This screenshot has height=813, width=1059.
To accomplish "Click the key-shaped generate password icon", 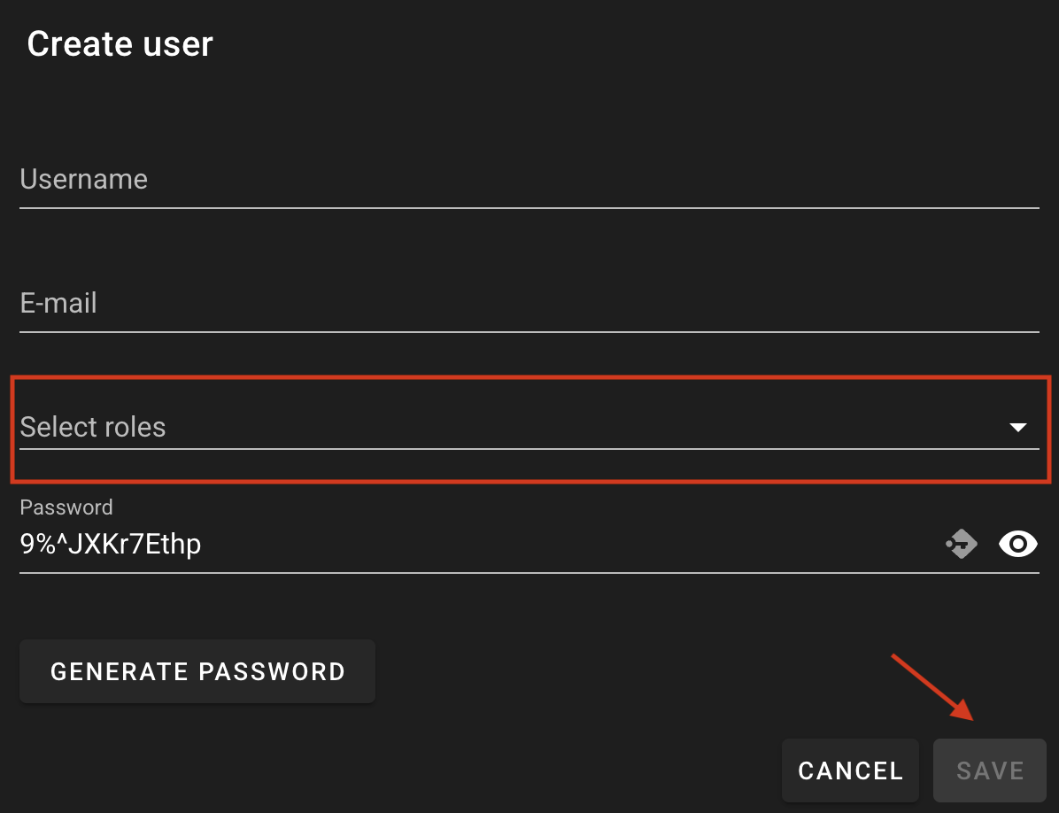I will coord(961,544).
